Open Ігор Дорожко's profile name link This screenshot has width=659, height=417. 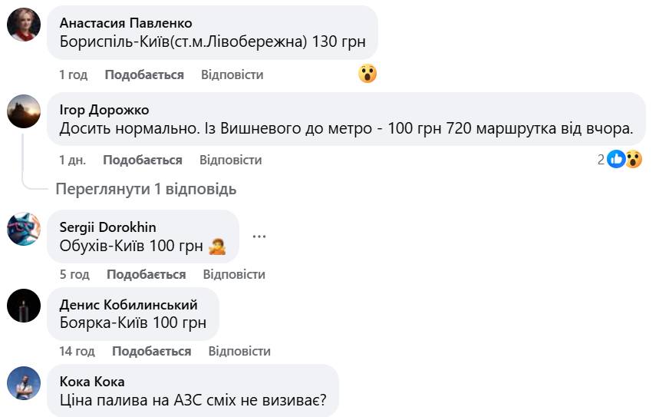click(x=104, y=110)
